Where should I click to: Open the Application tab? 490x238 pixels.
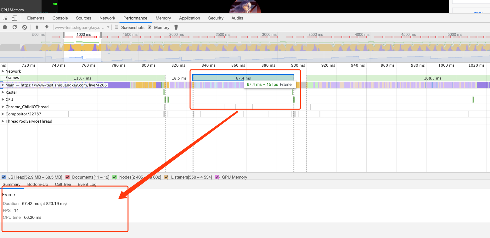click(189, 18)
